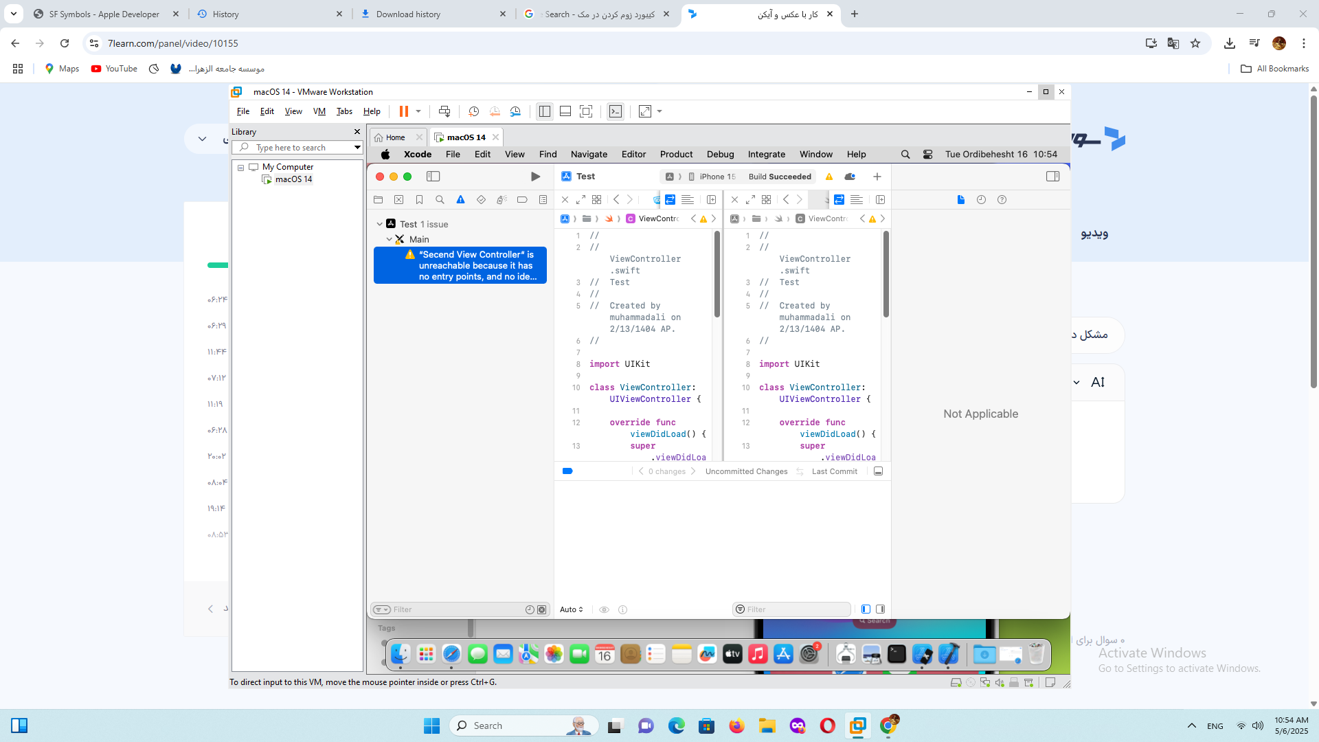
Task: Show recent files filter clock icon
Action: tap(530, 609)
